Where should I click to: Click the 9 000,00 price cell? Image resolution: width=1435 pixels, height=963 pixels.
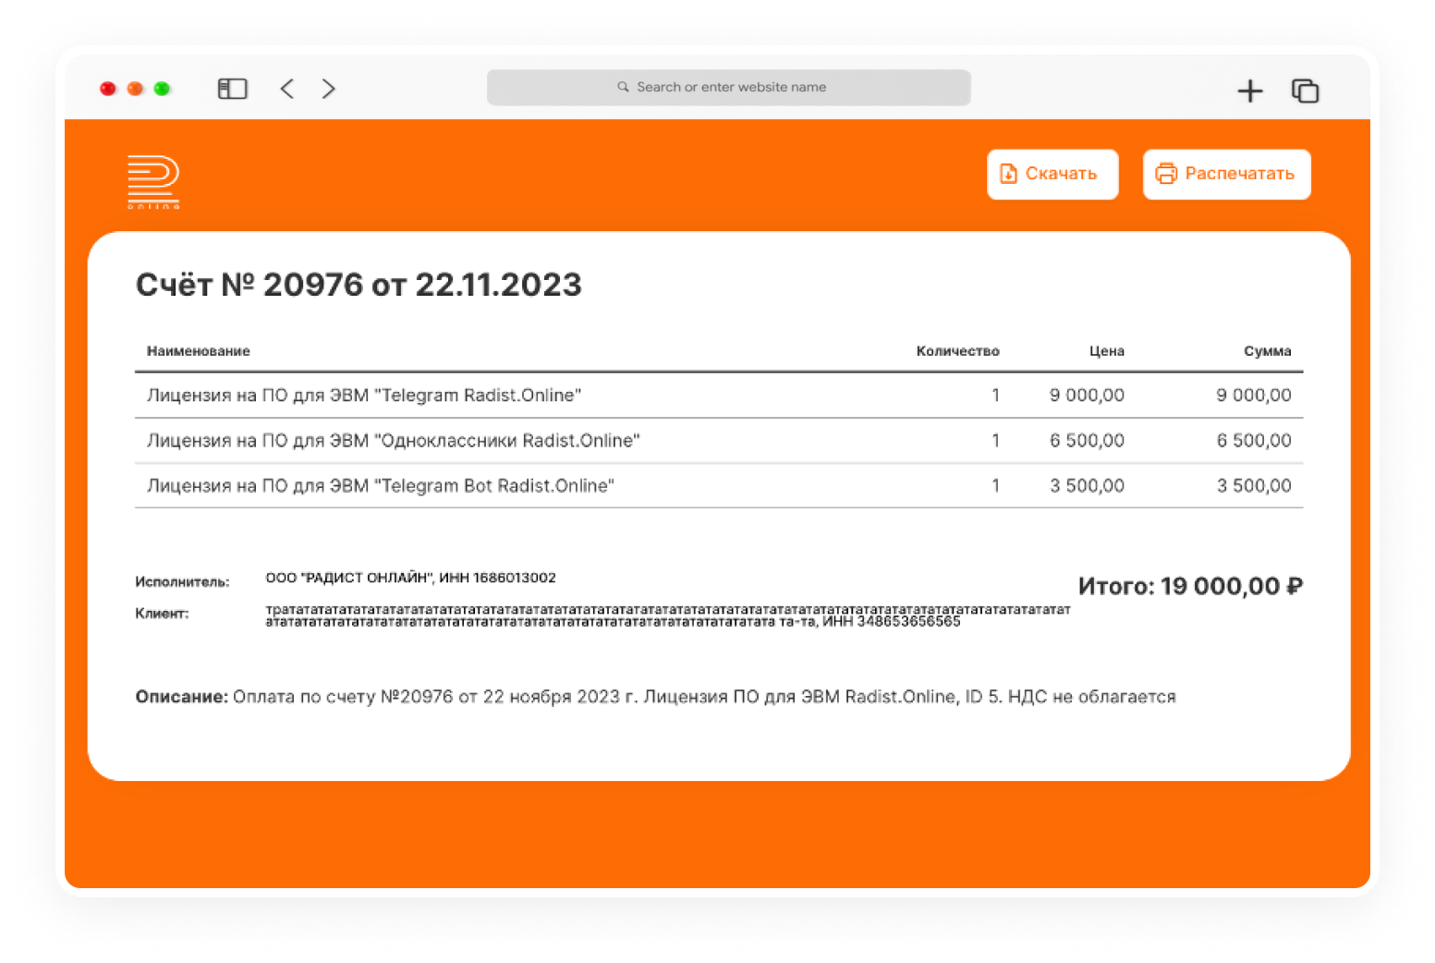(1087, 396)
